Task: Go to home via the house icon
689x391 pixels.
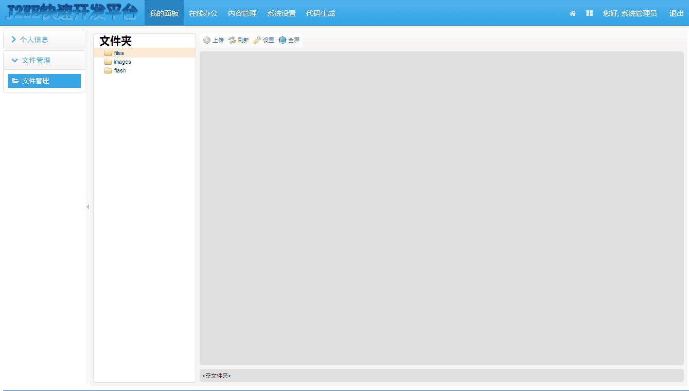Action: [572, 13]
